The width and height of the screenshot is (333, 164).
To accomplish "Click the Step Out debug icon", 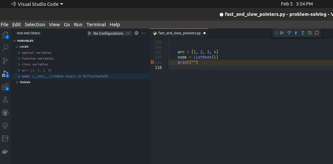I will coord(303,33).
